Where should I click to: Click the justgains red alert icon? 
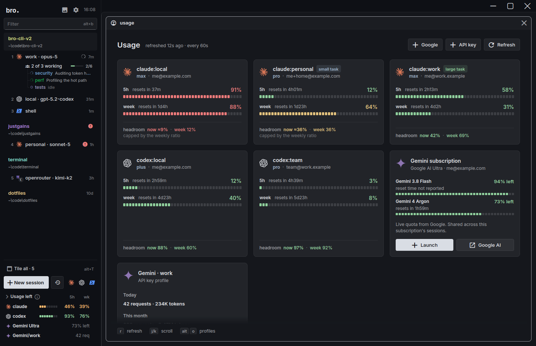(90, 126)
